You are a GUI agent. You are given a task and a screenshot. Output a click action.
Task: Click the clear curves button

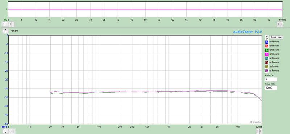(x=276, y=37)
